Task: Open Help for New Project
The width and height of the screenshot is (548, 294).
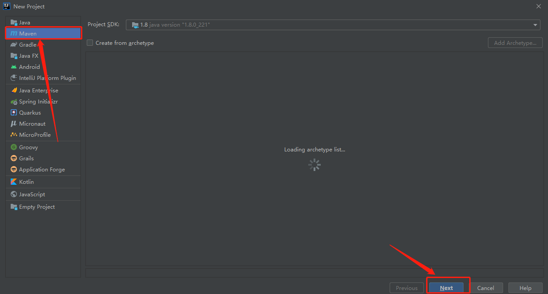Action: point(525,288)
